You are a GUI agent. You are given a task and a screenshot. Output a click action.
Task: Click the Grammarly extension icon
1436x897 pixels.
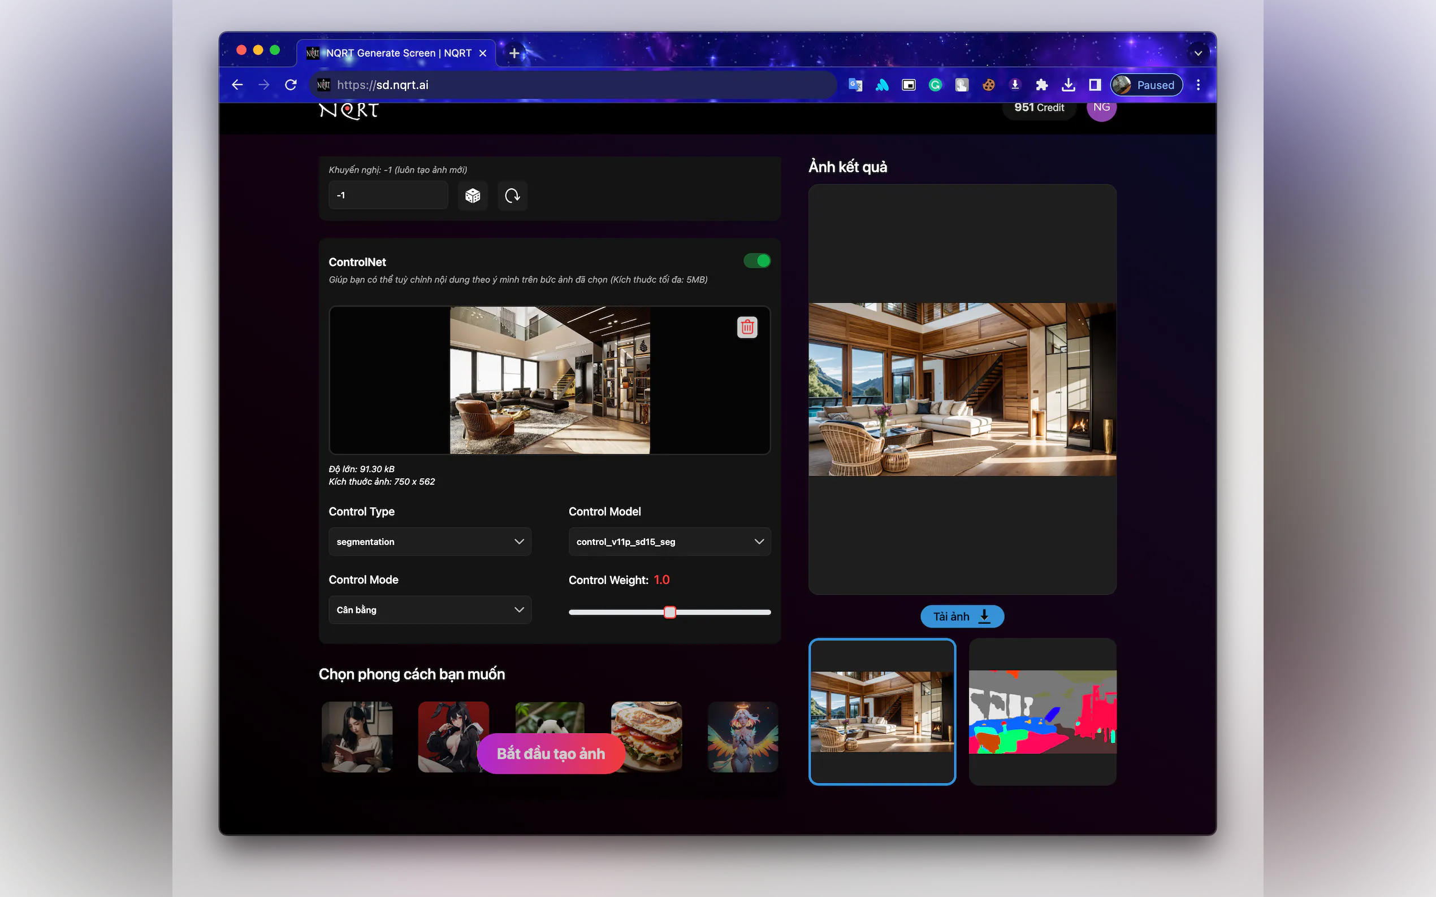click(935, 85)
